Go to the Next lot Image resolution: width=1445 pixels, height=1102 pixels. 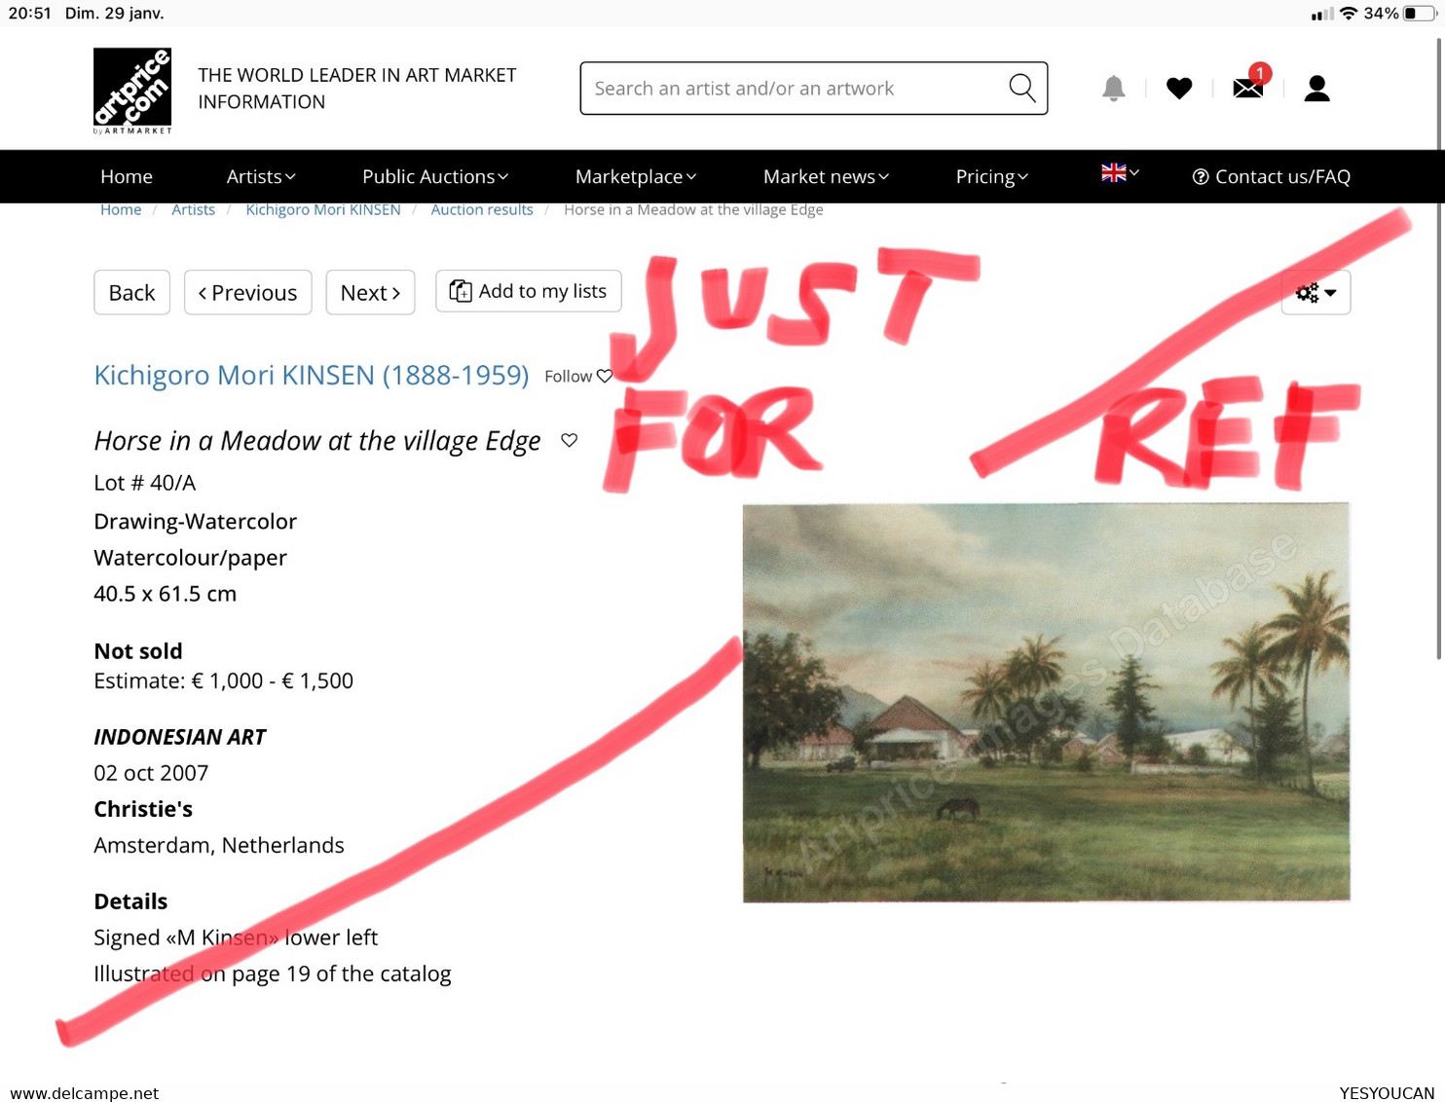370,292
